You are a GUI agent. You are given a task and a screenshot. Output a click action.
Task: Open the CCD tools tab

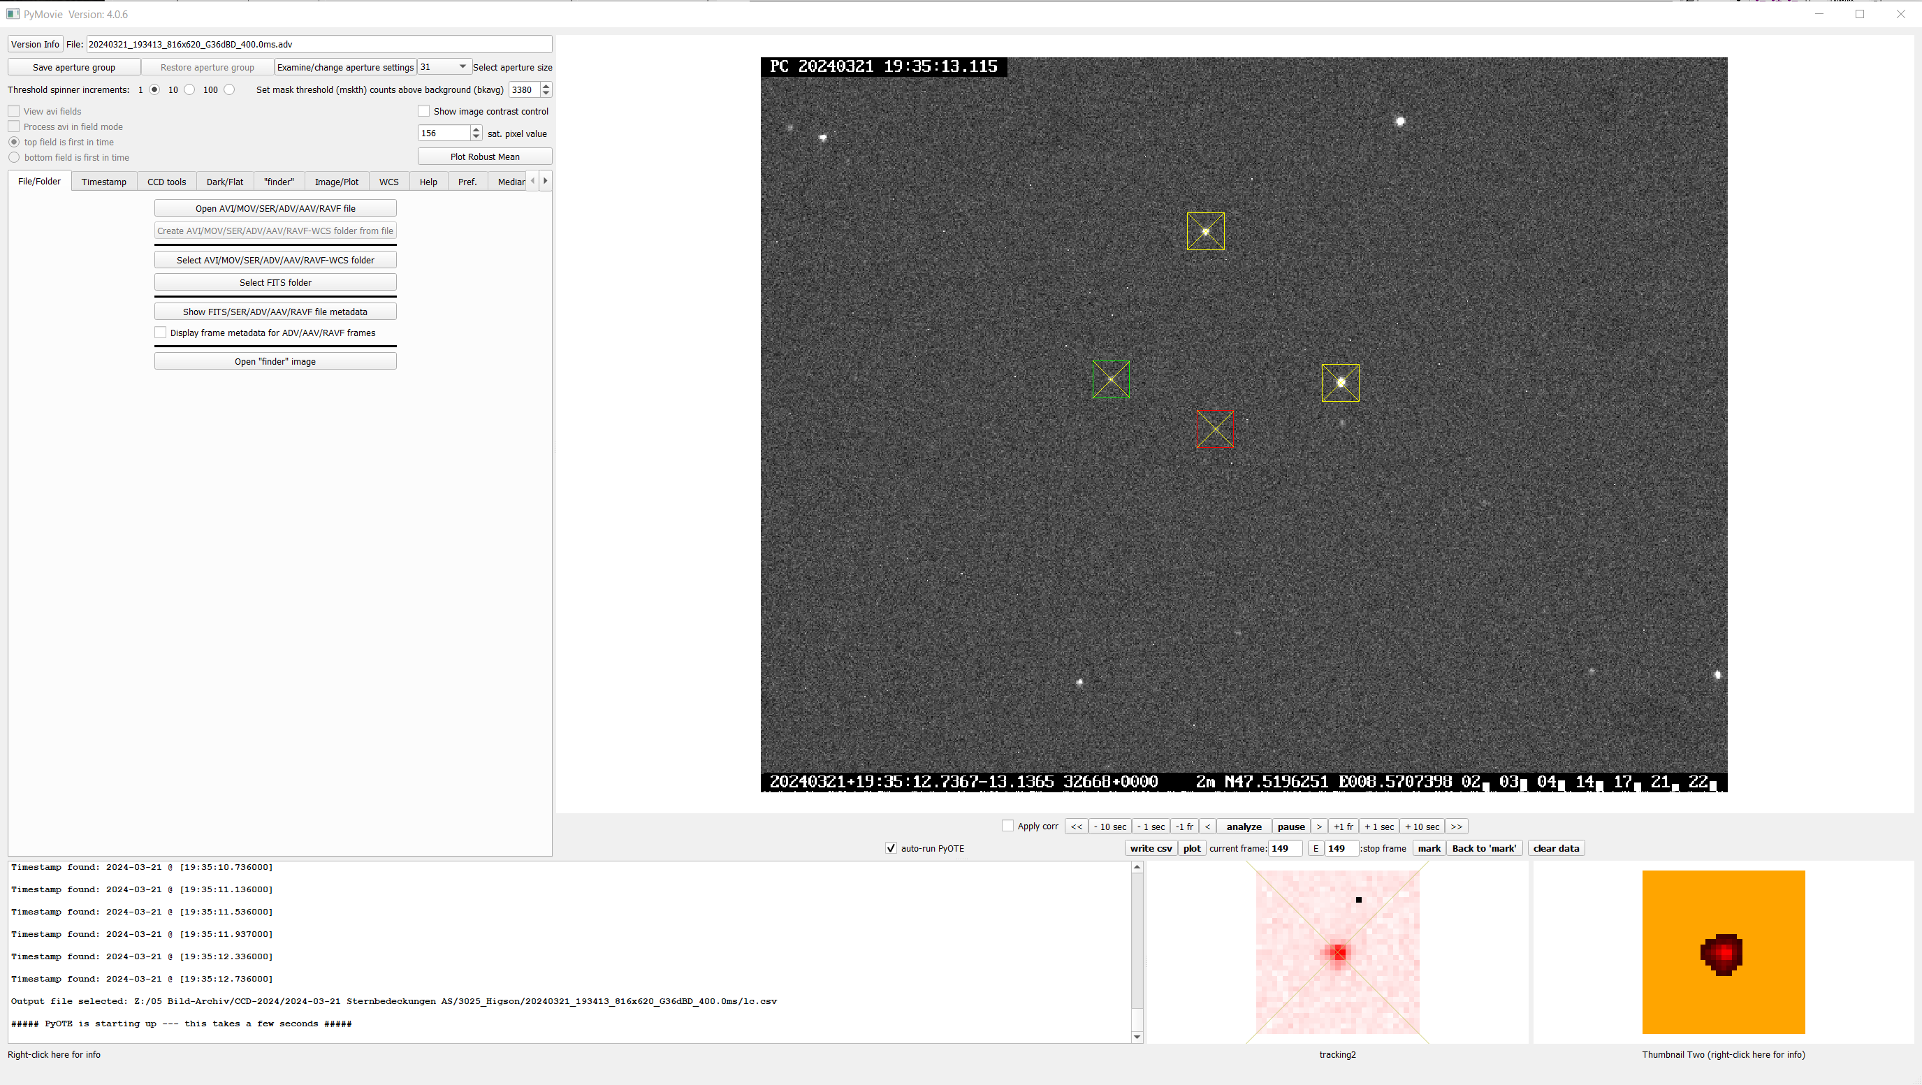(166, 182)
